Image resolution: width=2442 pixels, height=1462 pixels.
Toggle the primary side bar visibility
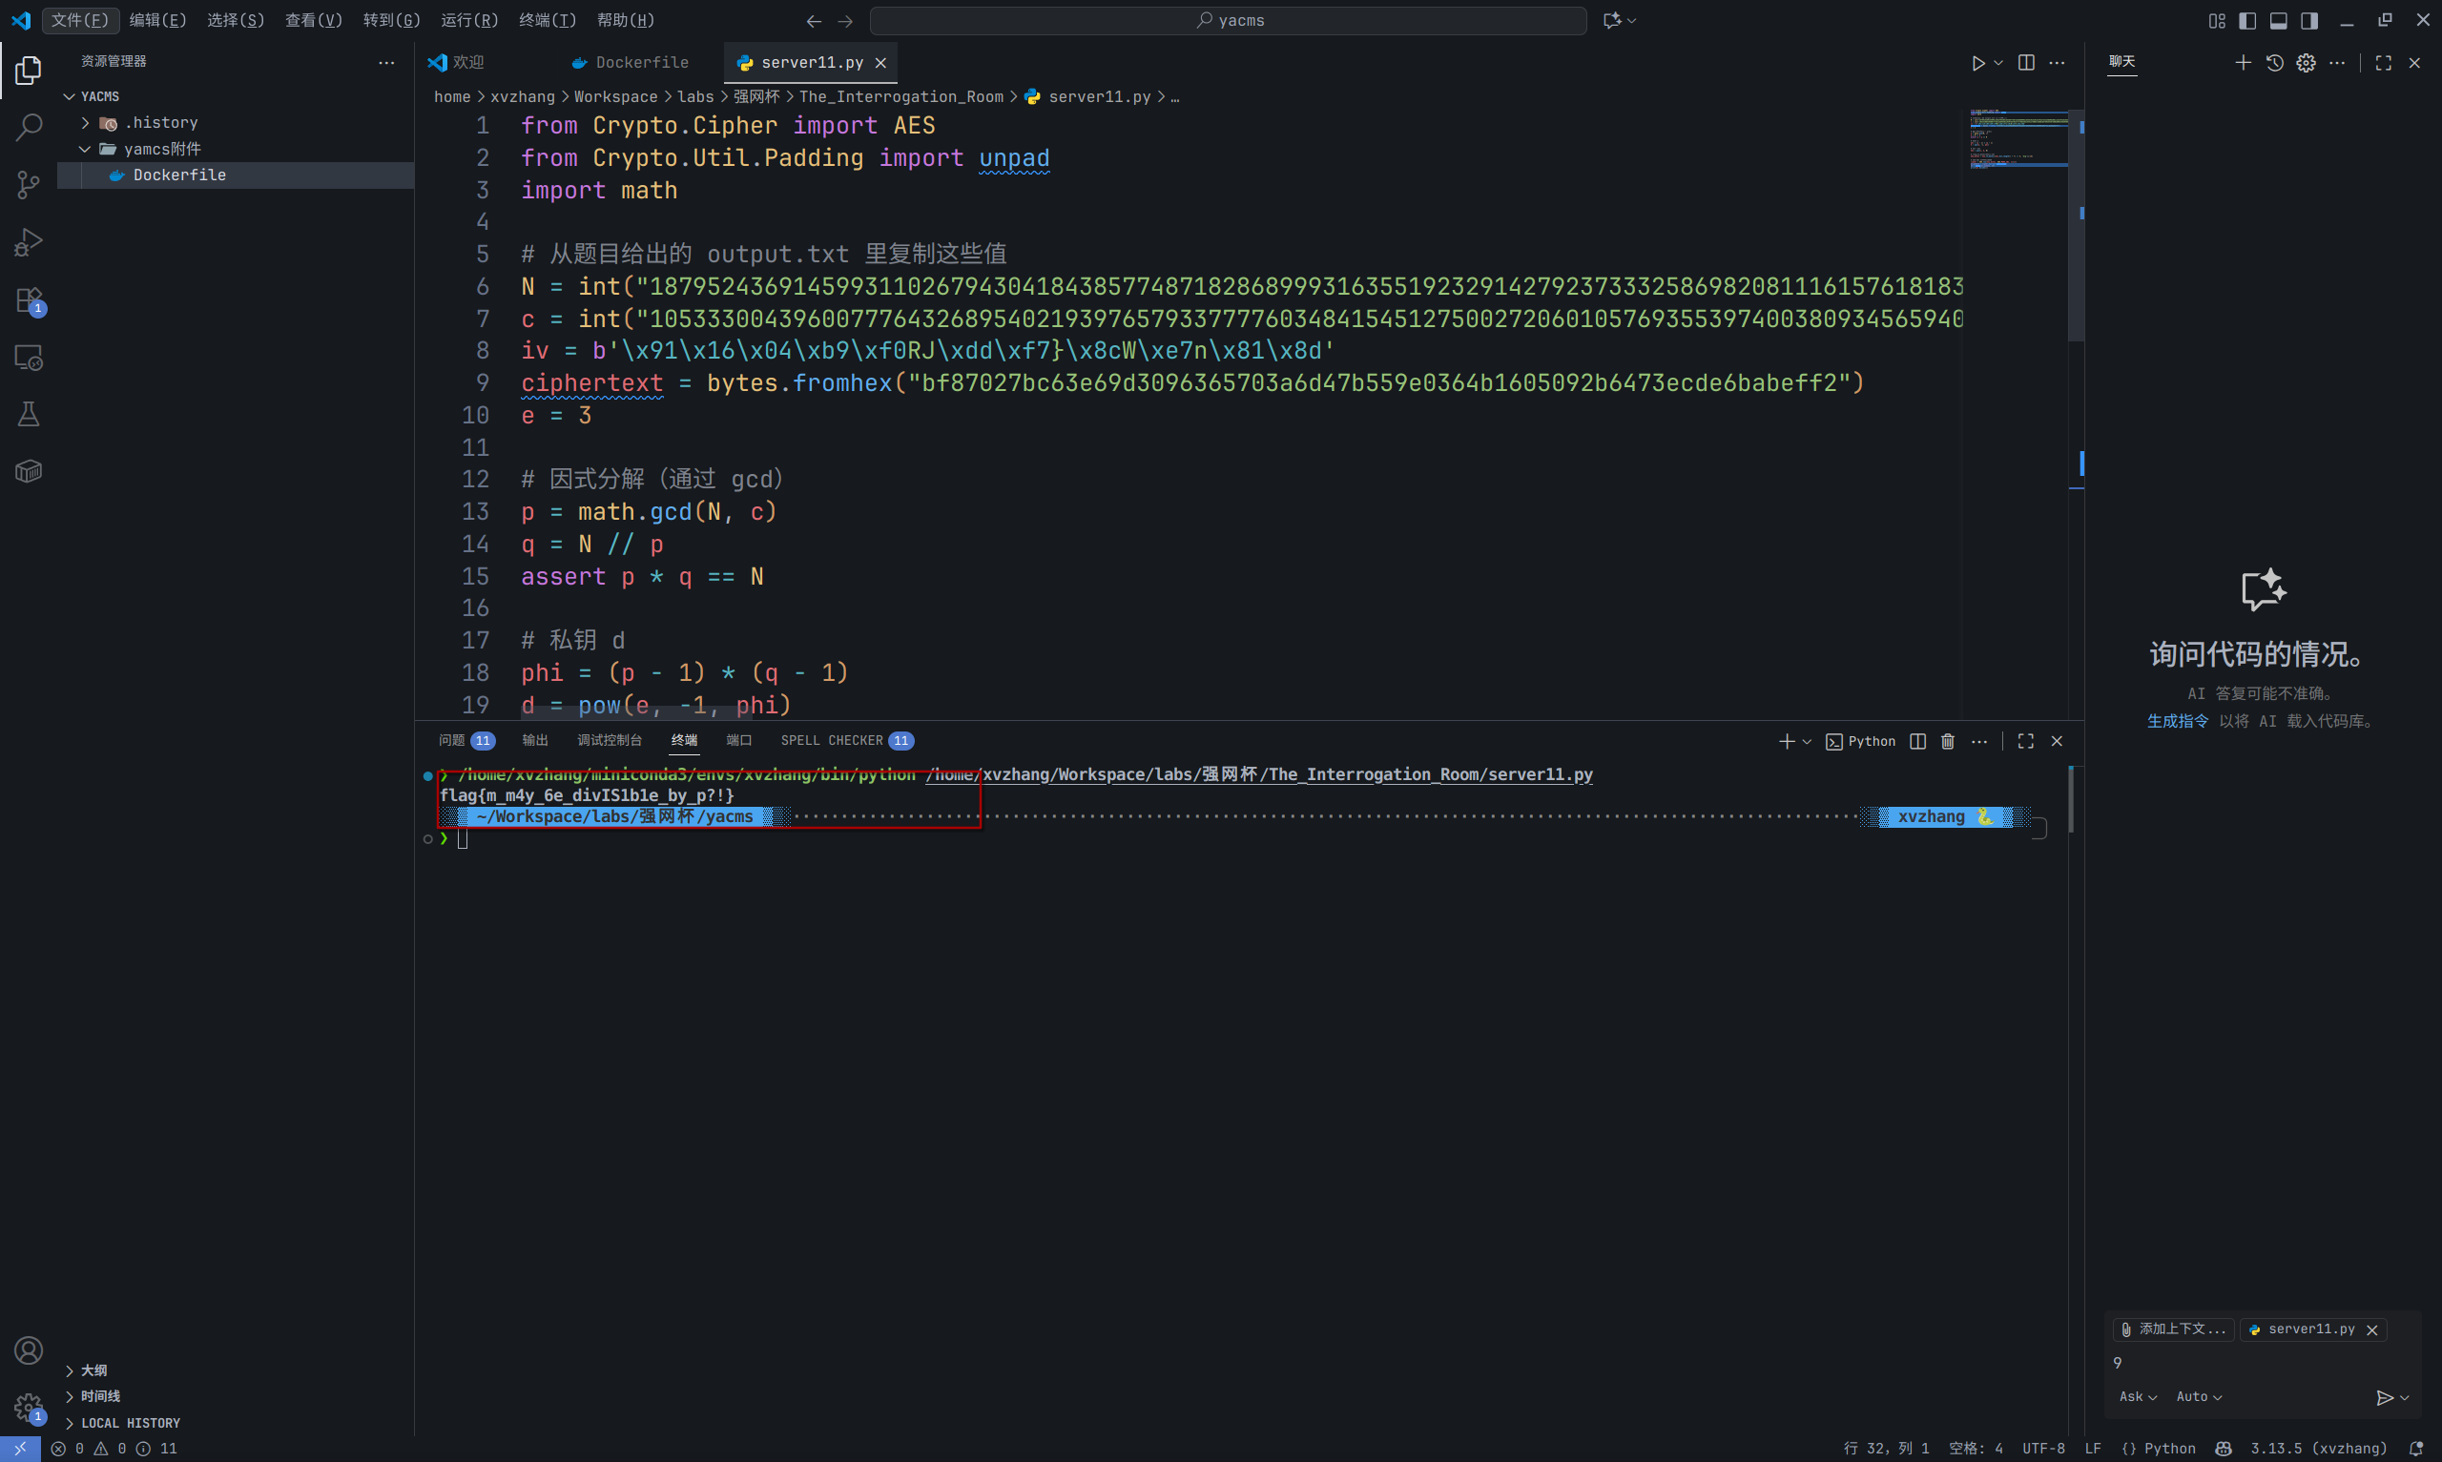[2247, 21]
